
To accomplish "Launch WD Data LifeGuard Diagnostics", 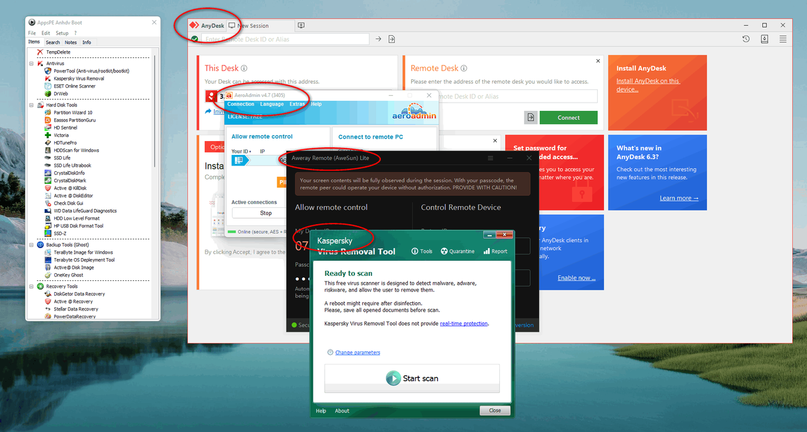I will click(x=85, y=211).
